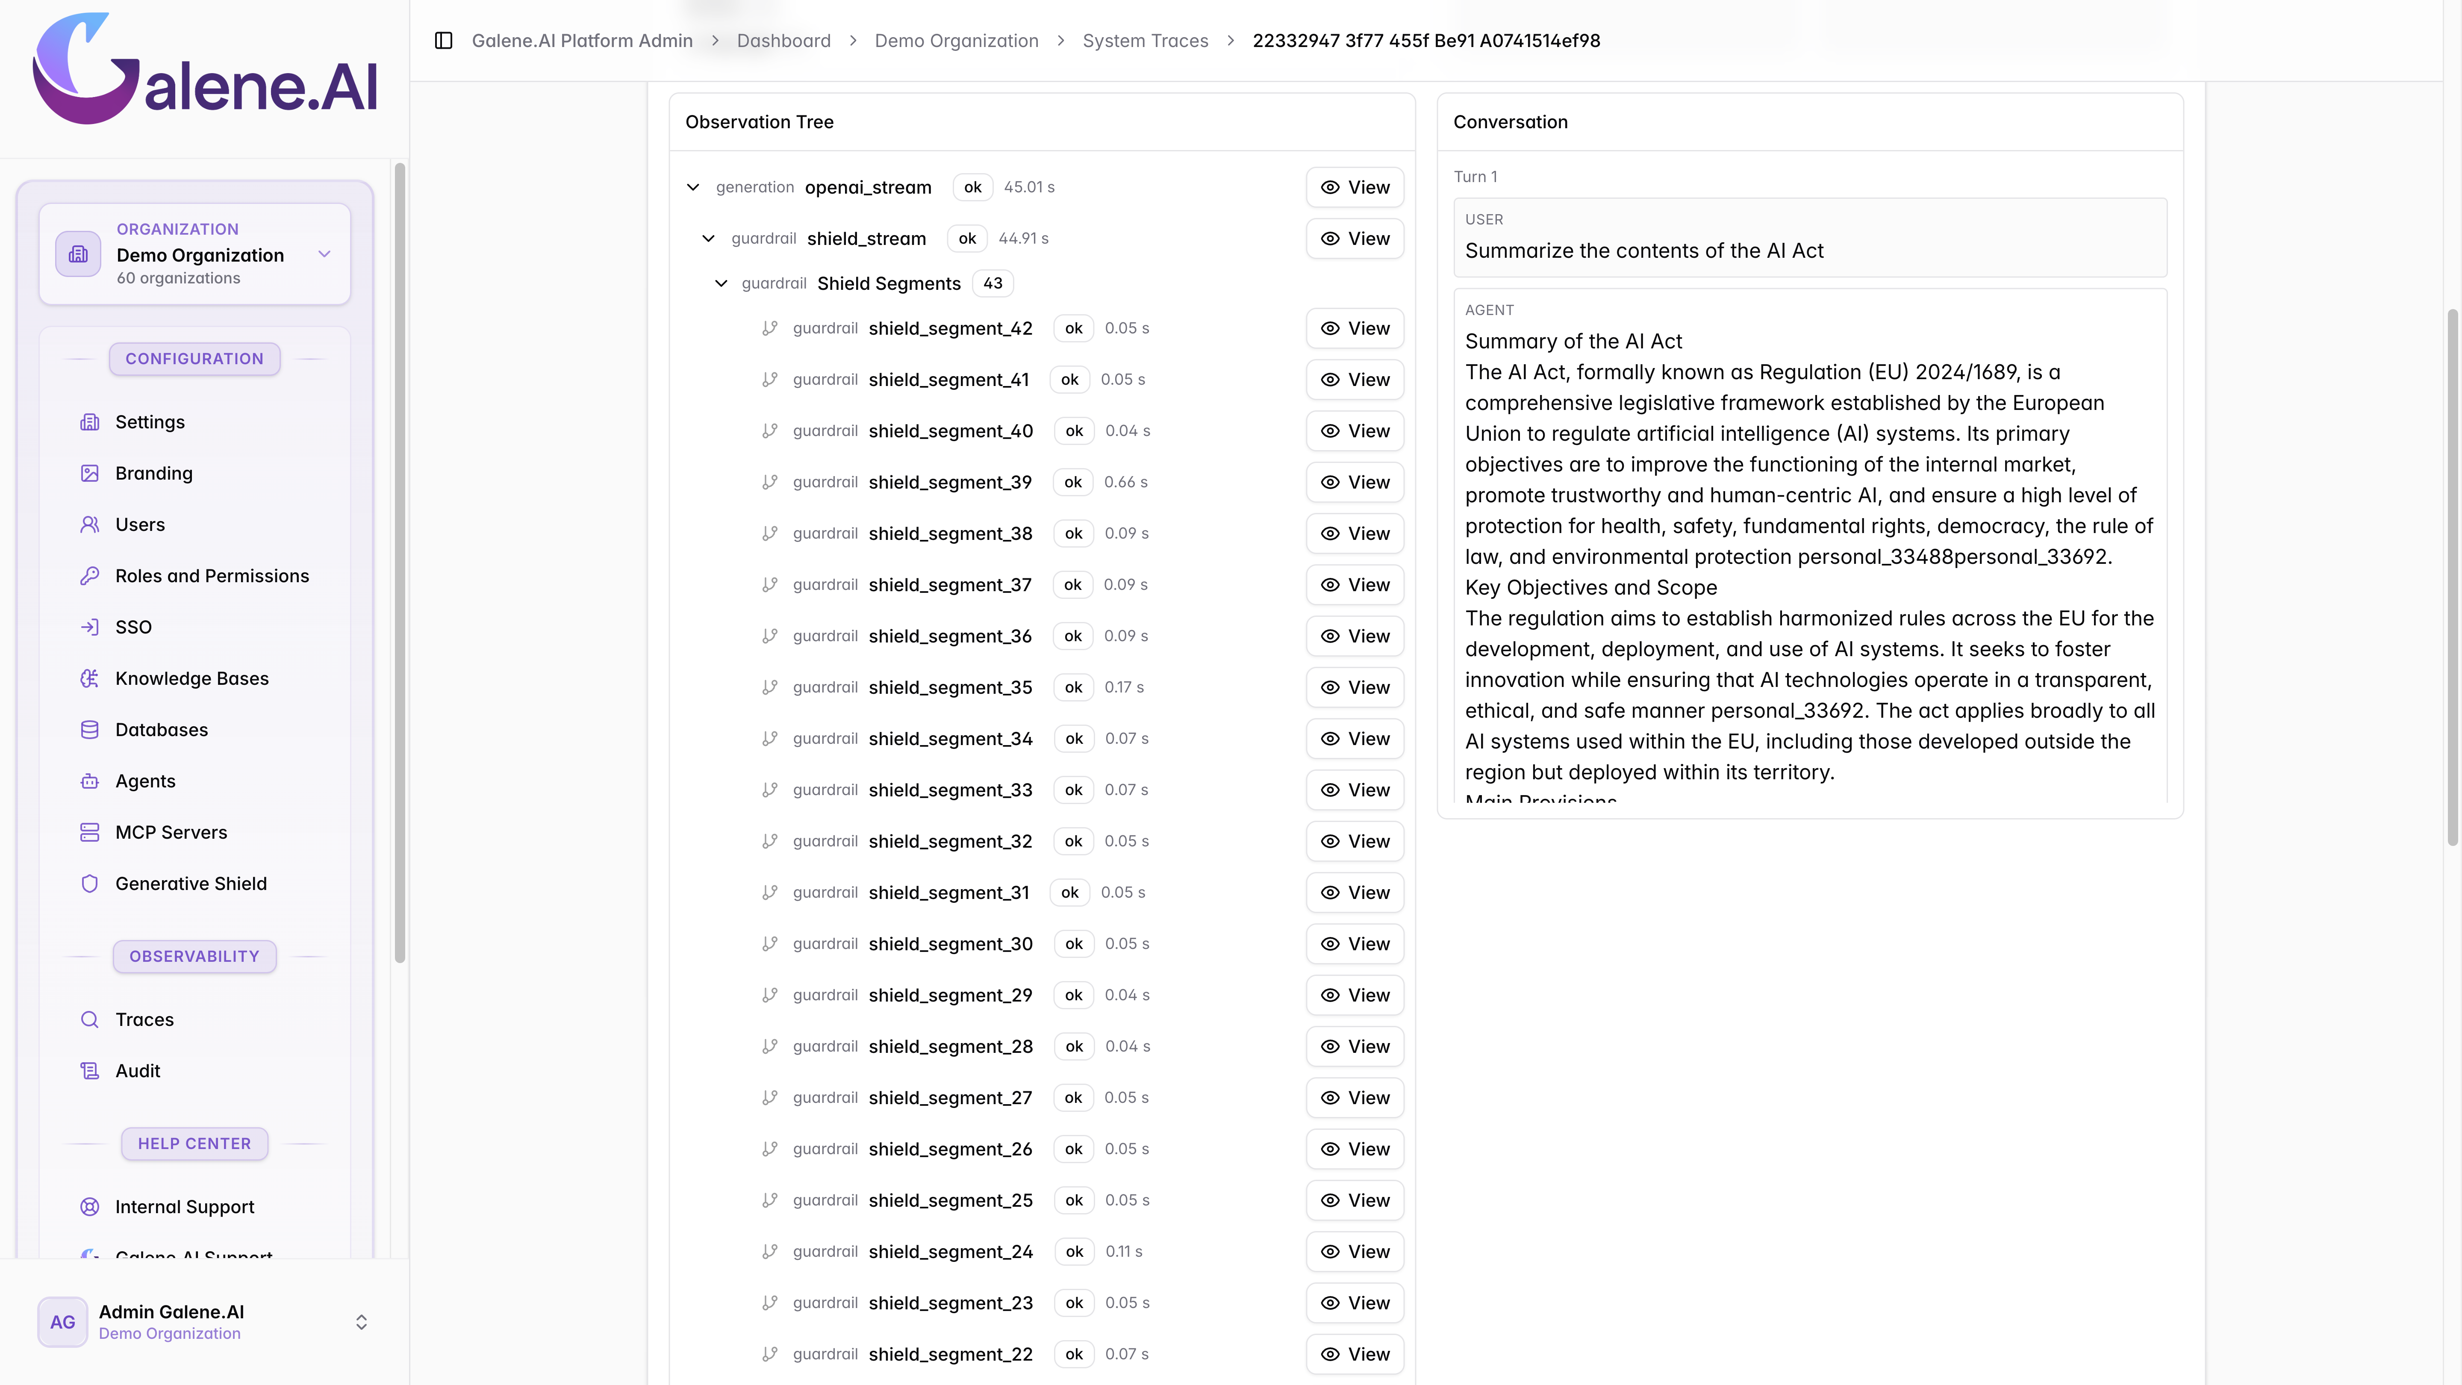Navigate to System Traces breadcrumb
2462x1385 pixels.
1145,40
